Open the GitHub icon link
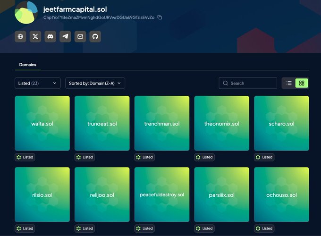The height and width of the screenshot is (236, 321). pyautogui.click(x=95, y=36)
